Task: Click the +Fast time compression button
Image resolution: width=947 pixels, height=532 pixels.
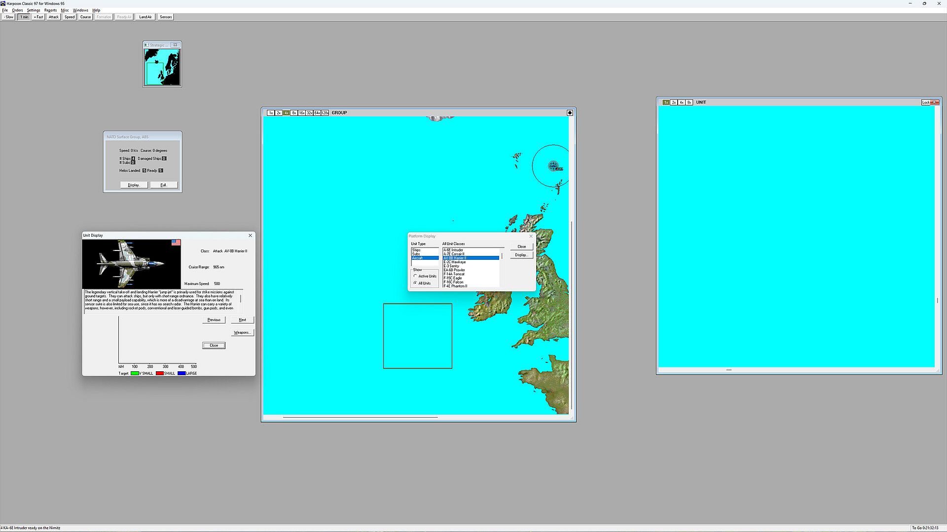Action: [38, 17]
